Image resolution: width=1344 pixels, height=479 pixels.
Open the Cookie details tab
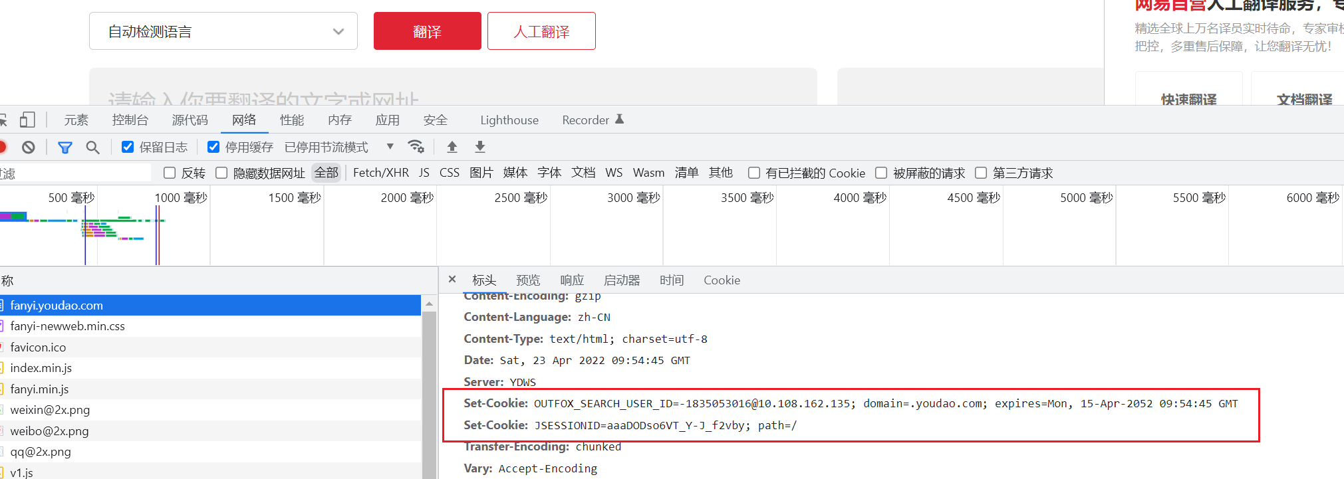722,280
